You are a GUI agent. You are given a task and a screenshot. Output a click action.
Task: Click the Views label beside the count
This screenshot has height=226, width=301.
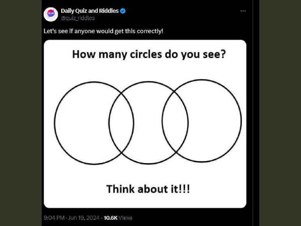125,218
